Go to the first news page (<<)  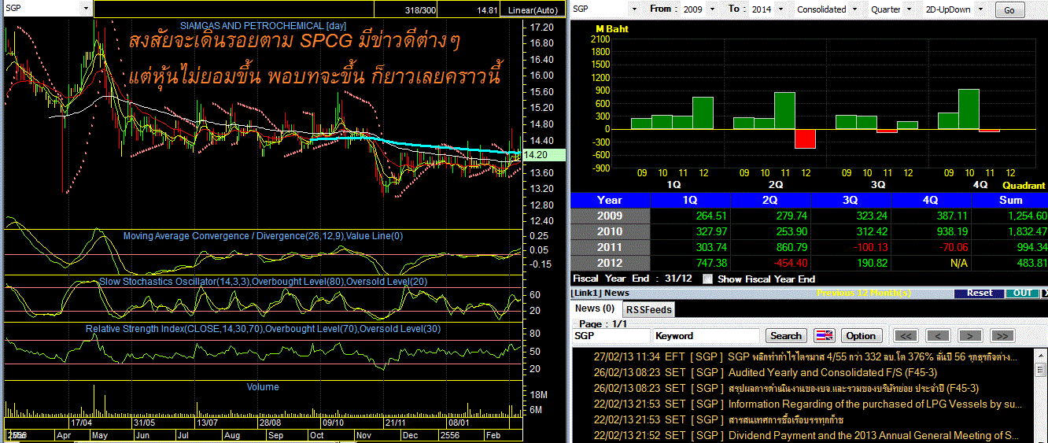coord(906,335)
